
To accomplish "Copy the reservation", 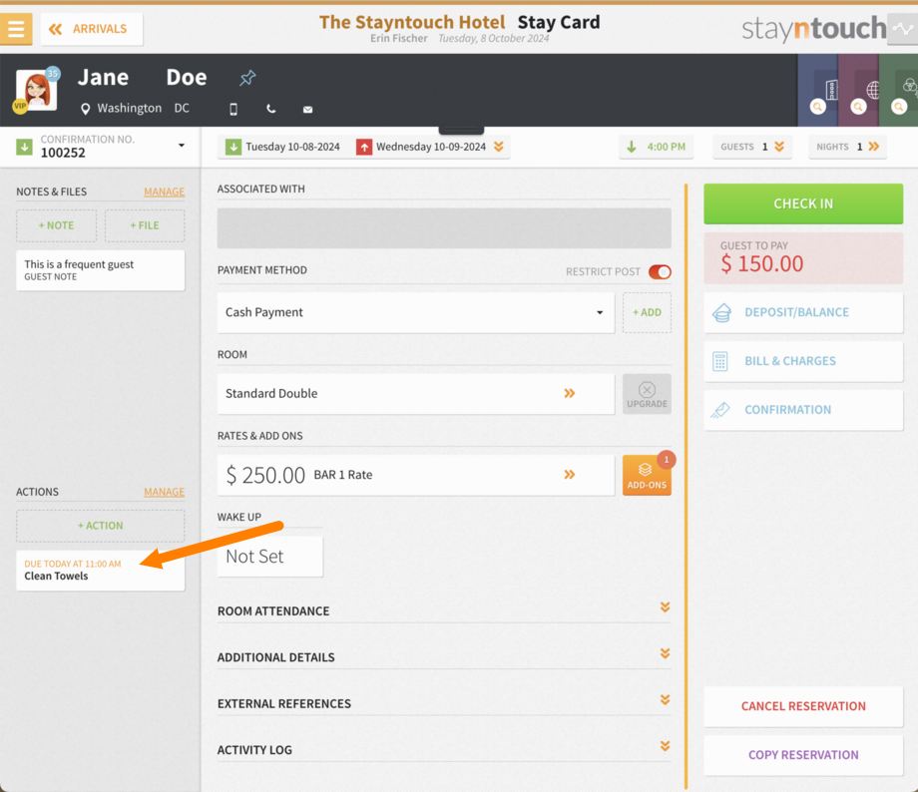I will [803, 755].
